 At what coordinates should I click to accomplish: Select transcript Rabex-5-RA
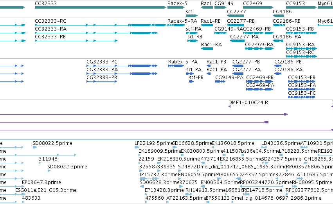pos(182,21)
